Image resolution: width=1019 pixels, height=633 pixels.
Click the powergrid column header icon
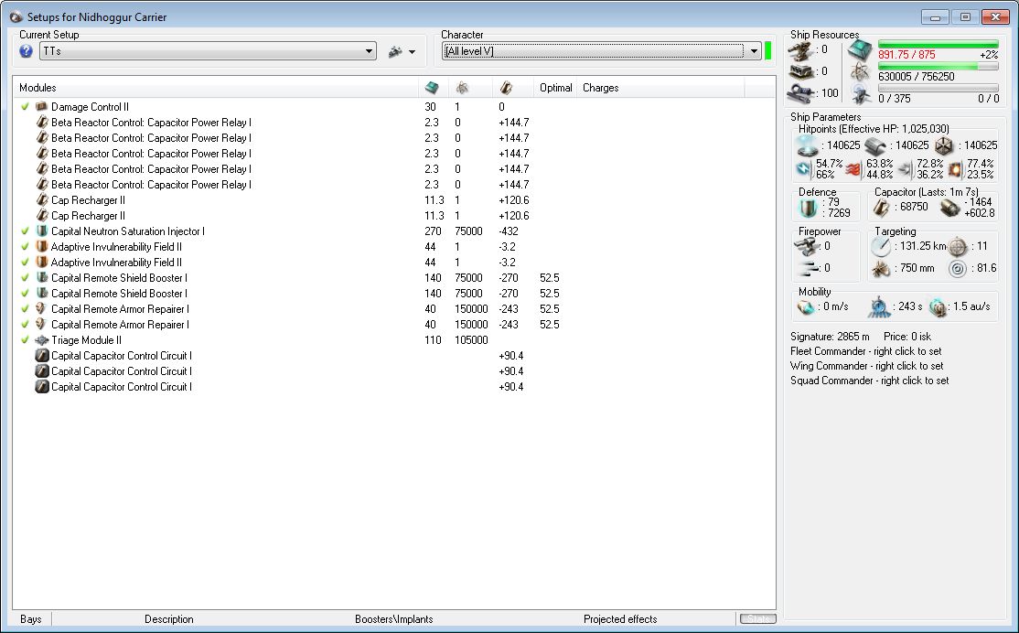click(462, 88)
